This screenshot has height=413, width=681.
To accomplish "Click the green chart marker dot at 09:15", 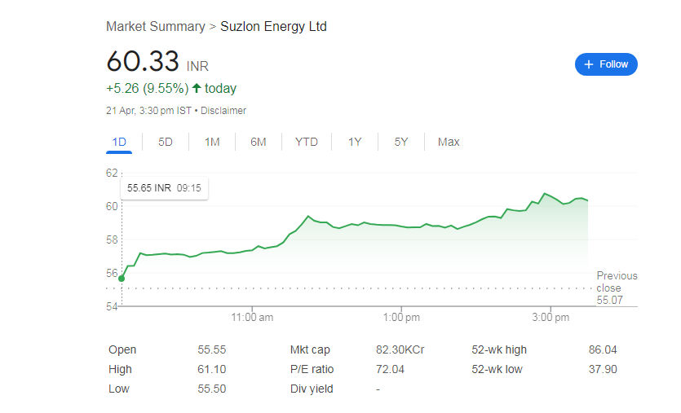I will [x=122, y=279].
